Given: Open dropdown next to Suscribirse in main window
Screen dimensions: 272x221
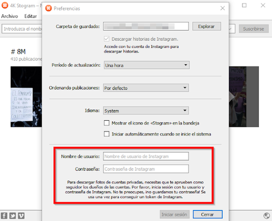Looking at the screenshot, I should (x=232, y=29).
